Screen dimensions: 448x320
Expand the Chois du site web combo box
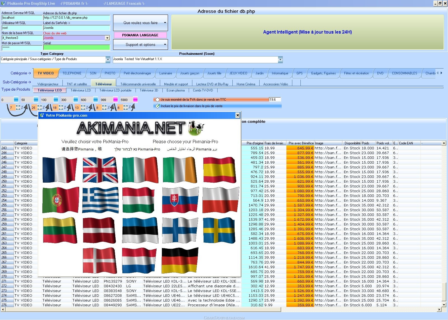(x=107, y=38)
